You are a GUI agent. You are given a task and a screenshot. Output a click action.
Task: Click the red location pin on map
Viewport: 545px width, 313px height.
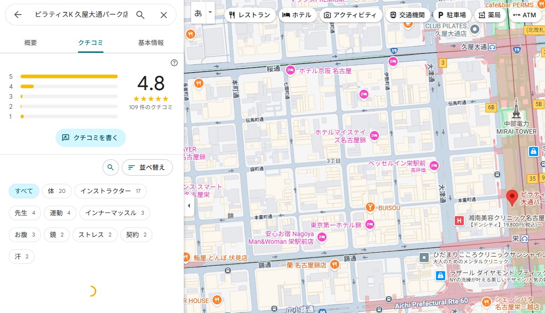512,197
